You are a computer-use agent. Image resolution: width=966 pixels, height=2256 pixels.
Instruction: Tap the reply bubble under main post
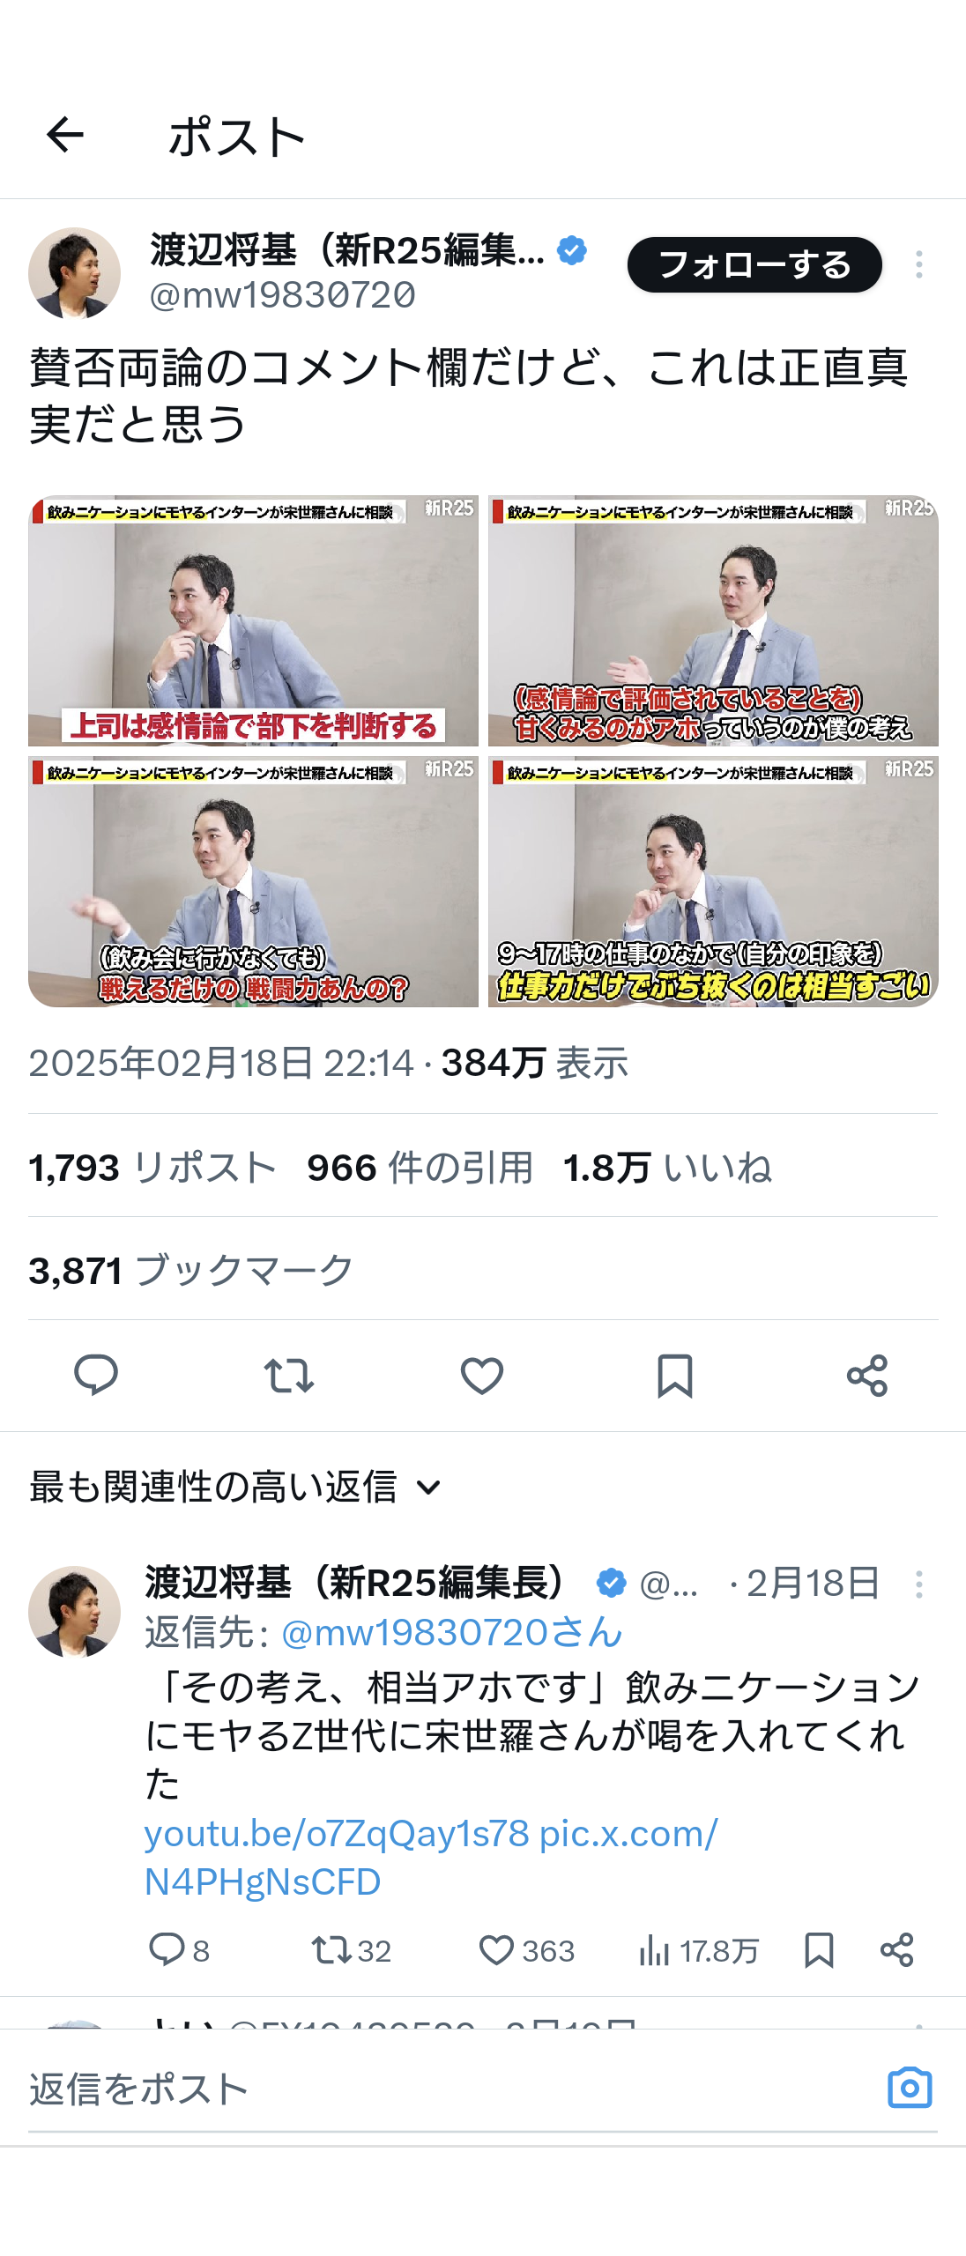click(x=96, y=1375)
